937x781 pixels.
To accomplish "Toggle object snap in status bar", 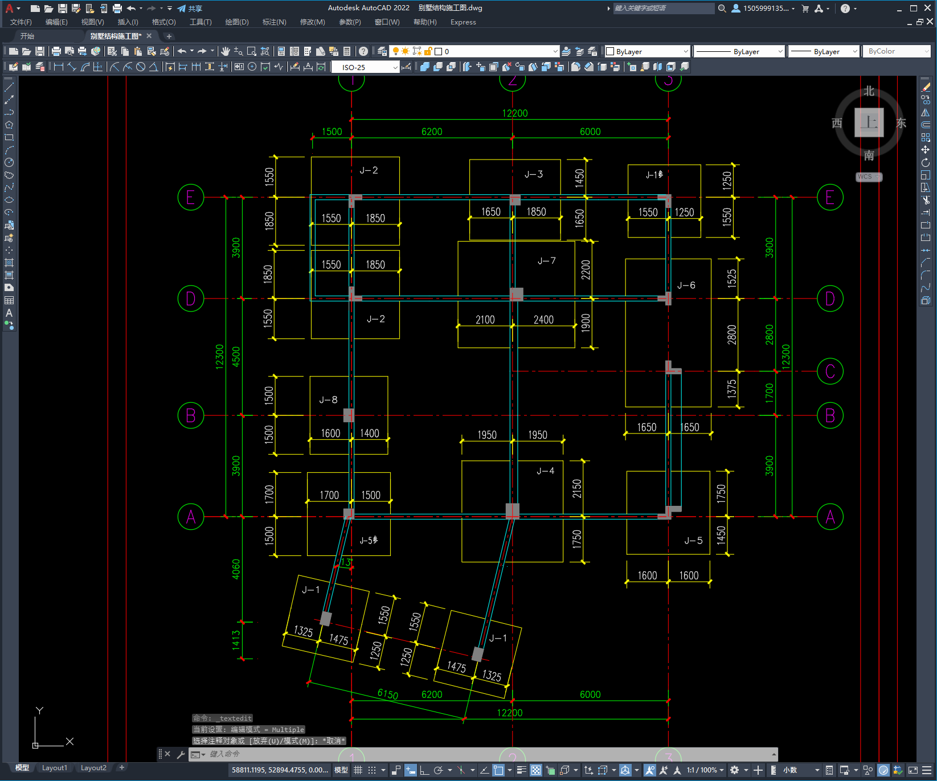I will pyautogui.click(x=498, y=770).
